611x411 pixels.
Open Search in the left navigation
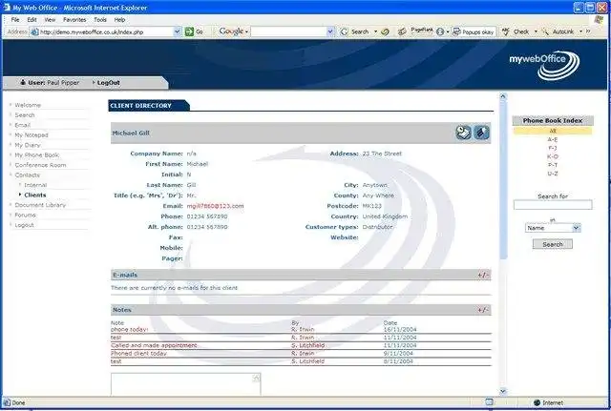click(25, 115)
